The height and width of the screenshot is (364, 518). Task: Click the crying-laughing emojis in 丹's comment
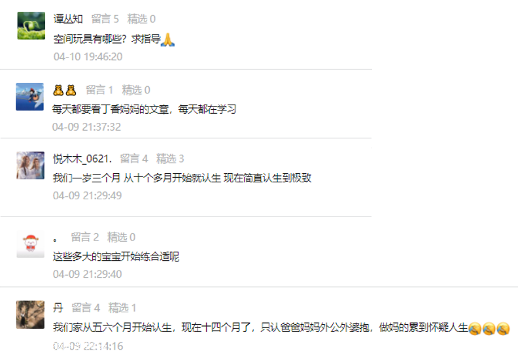coord(489,328)
